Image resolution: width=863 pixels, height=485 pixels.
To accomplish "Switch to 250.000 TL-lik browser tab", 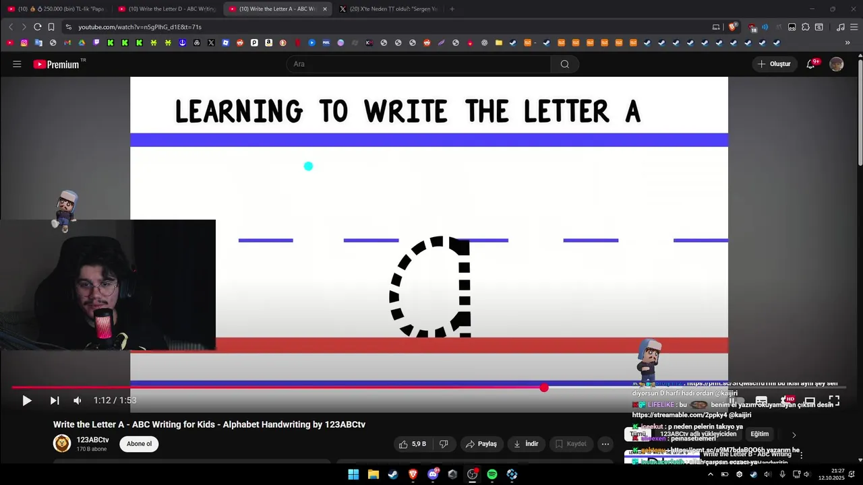I will [x=56, y=9].
